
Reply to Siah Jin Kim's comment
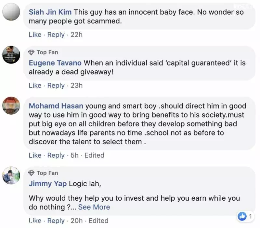(56, 35)
